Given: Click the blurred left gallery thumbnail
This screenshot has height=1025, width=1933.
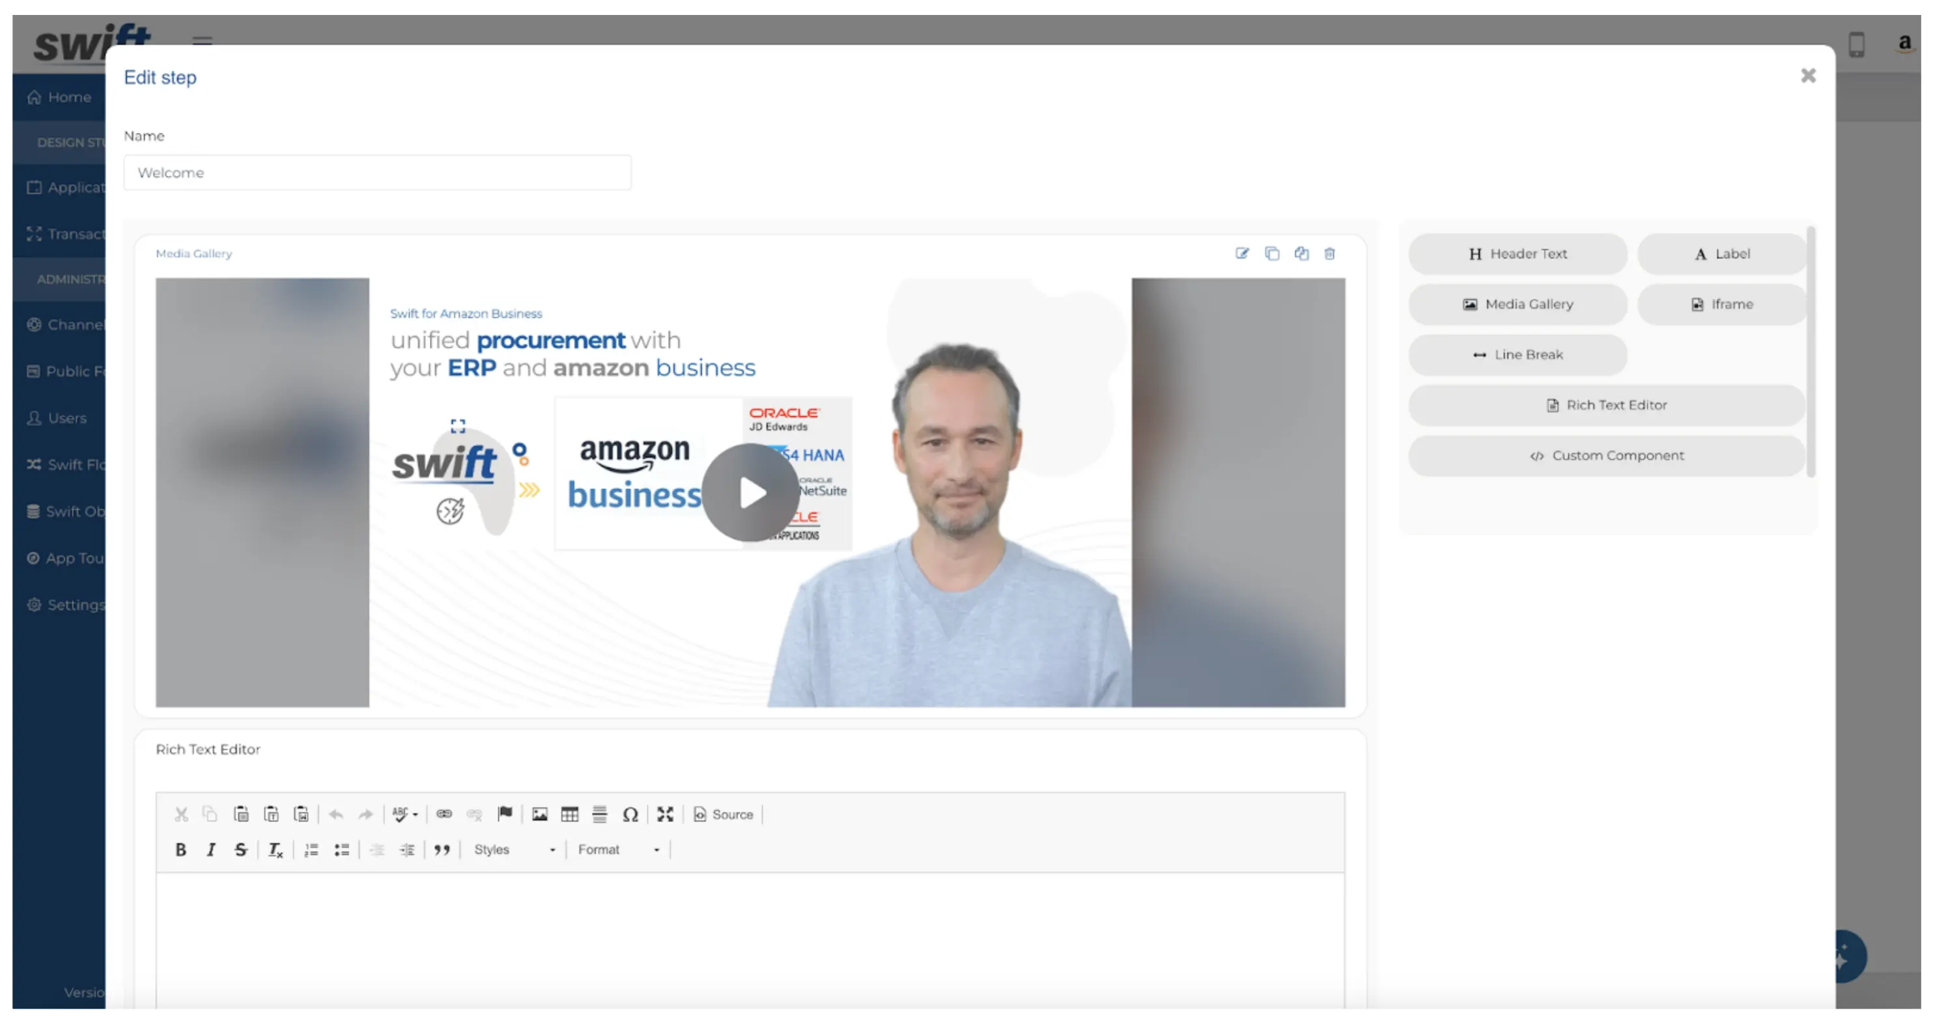Looking at the screenshot, I should [262, 492].
